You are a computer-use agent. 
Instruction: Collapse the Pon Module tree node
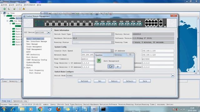(x=7, y=21)
